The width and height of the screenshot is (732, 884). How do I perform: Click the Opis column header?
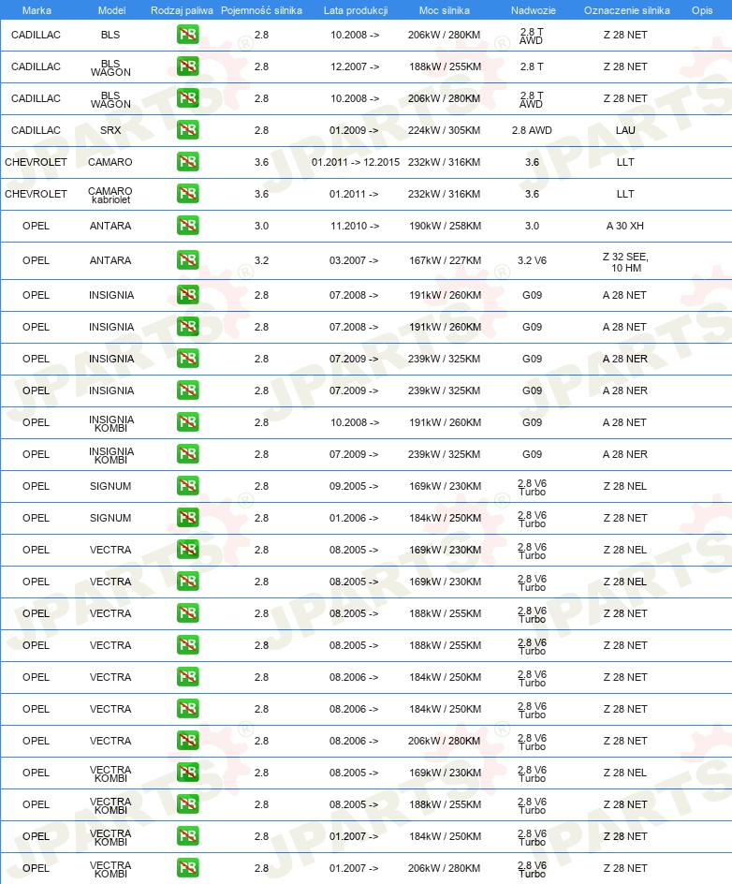click(x=702, y=10)
